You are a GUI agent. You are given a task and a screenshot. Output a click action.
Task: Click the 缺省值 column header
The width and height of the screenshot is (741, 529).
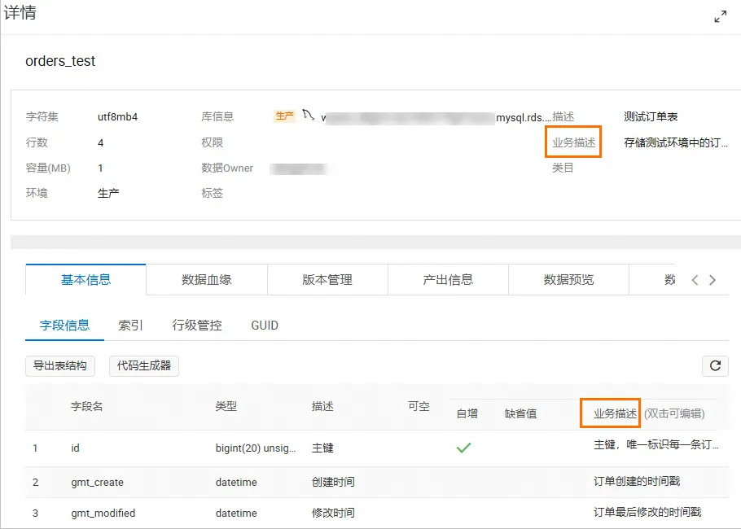[x=521, y=413]
